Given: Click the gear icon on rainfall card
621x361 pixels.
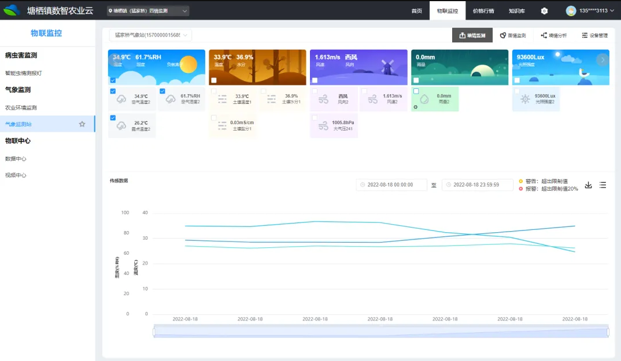Looking at the screenshot, I should pos(415,107).
